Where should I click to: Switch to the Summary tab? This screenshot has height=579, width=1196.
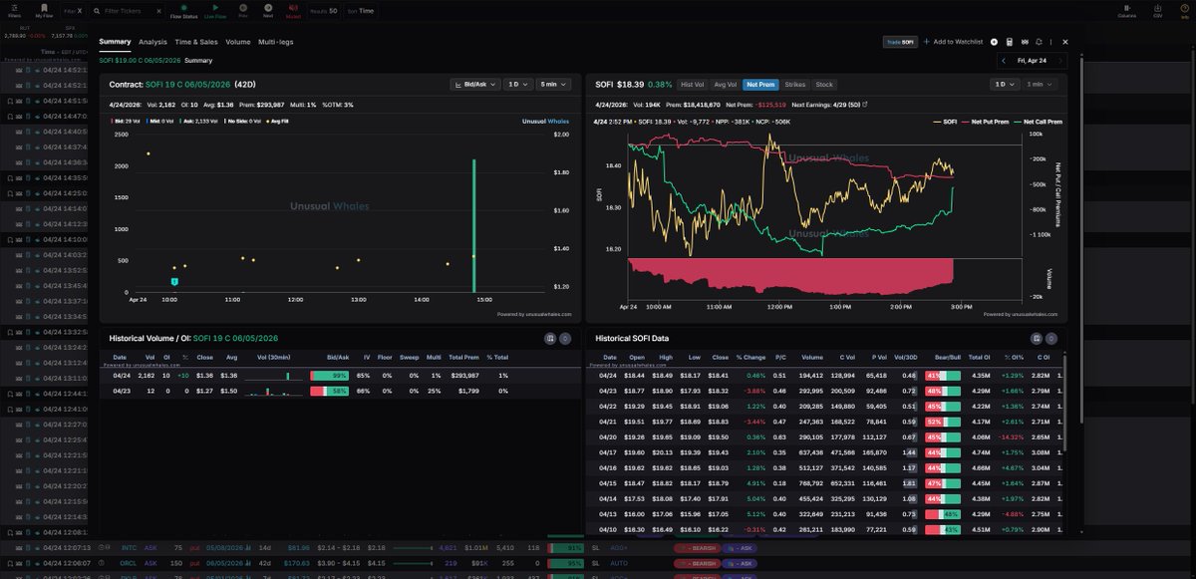tap(115, 42)
